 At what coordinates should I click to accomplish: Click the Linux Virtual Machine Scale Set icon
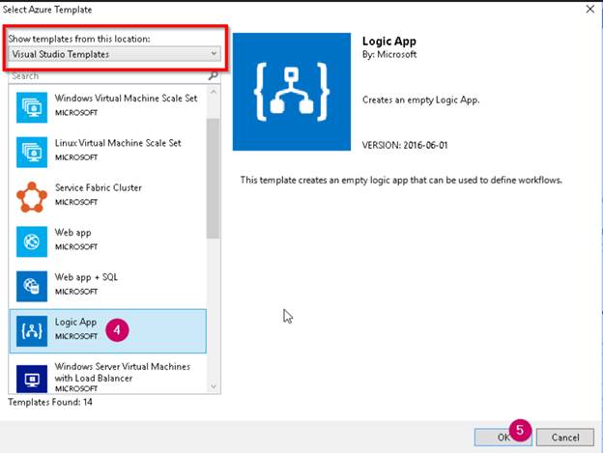[x=32, y=153]
